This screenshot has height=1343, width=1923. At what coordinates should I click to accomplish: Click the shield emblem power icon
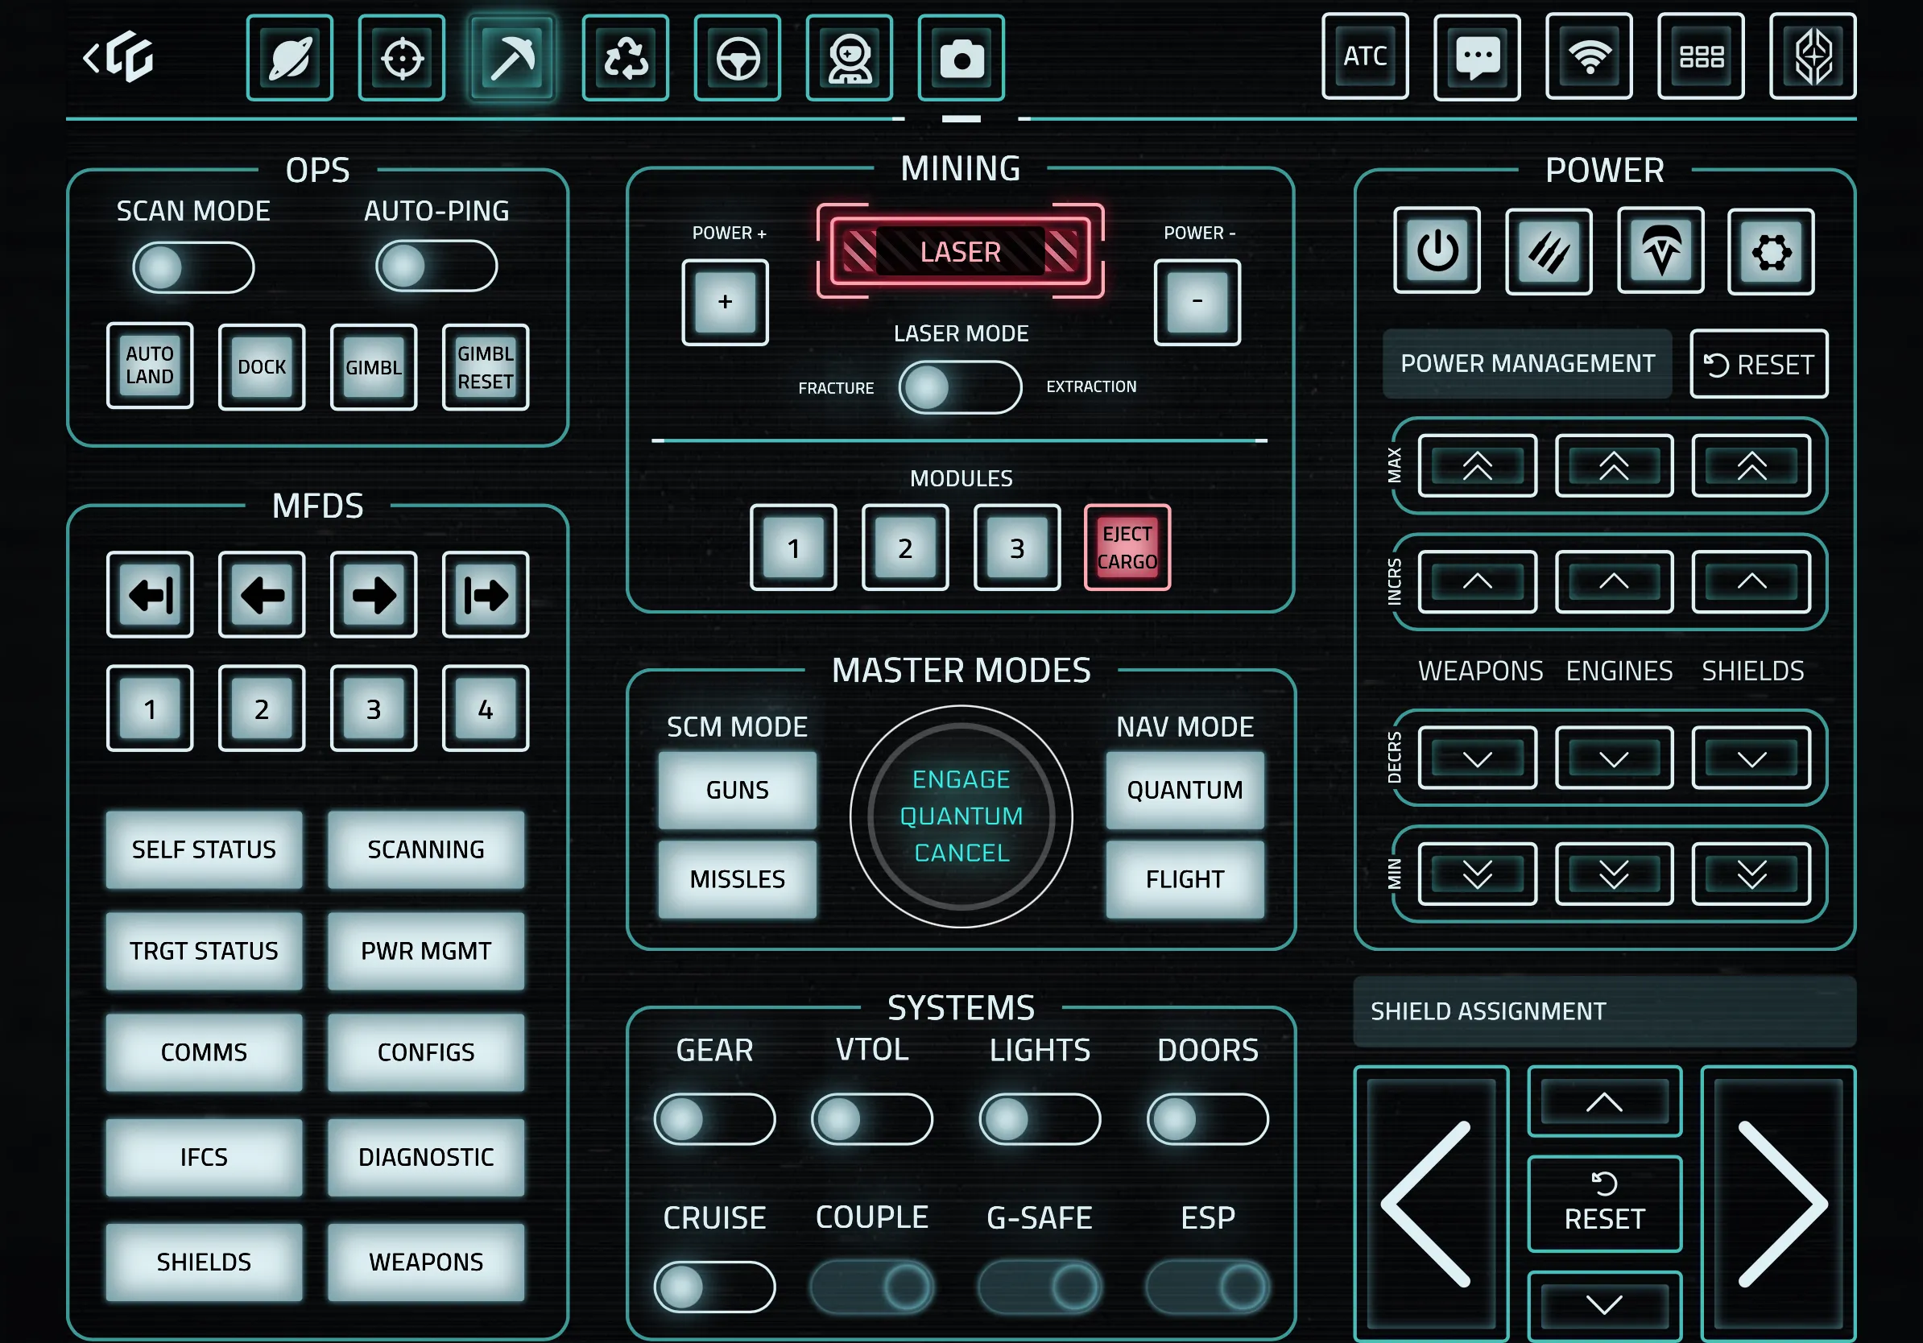[x=1660, y=250]
